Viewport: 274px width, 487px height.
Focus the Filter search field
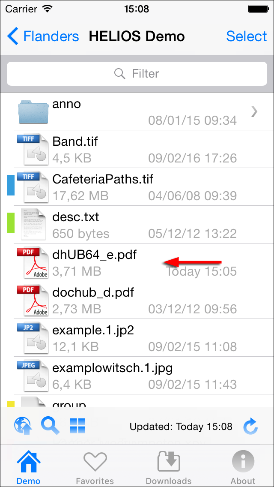pos(137,74)
